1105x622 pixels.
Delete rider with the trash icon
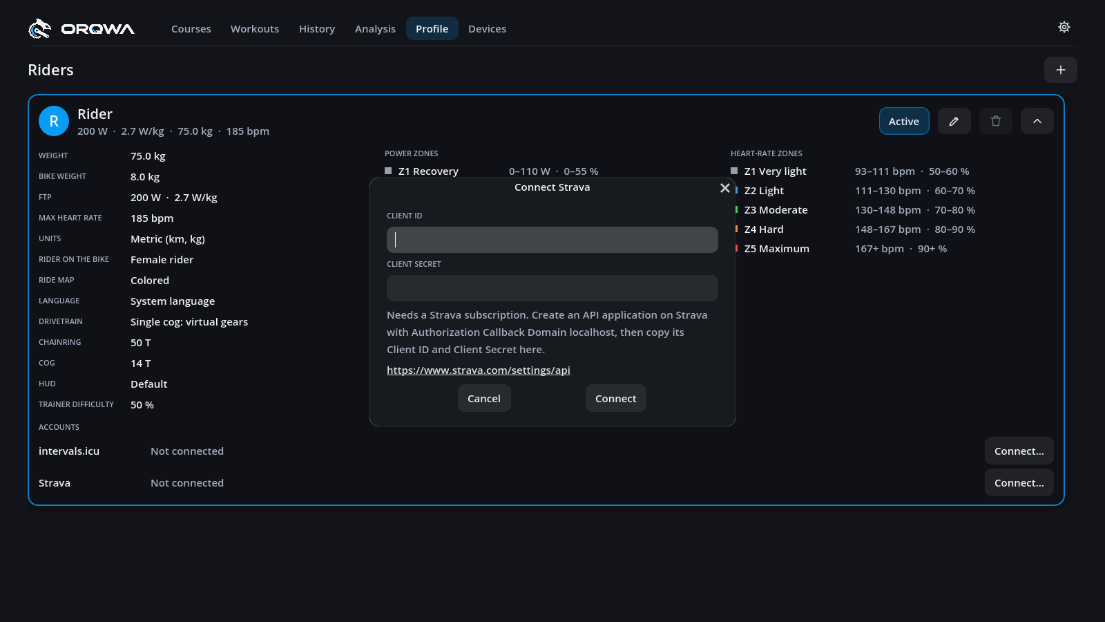(996, 121)
